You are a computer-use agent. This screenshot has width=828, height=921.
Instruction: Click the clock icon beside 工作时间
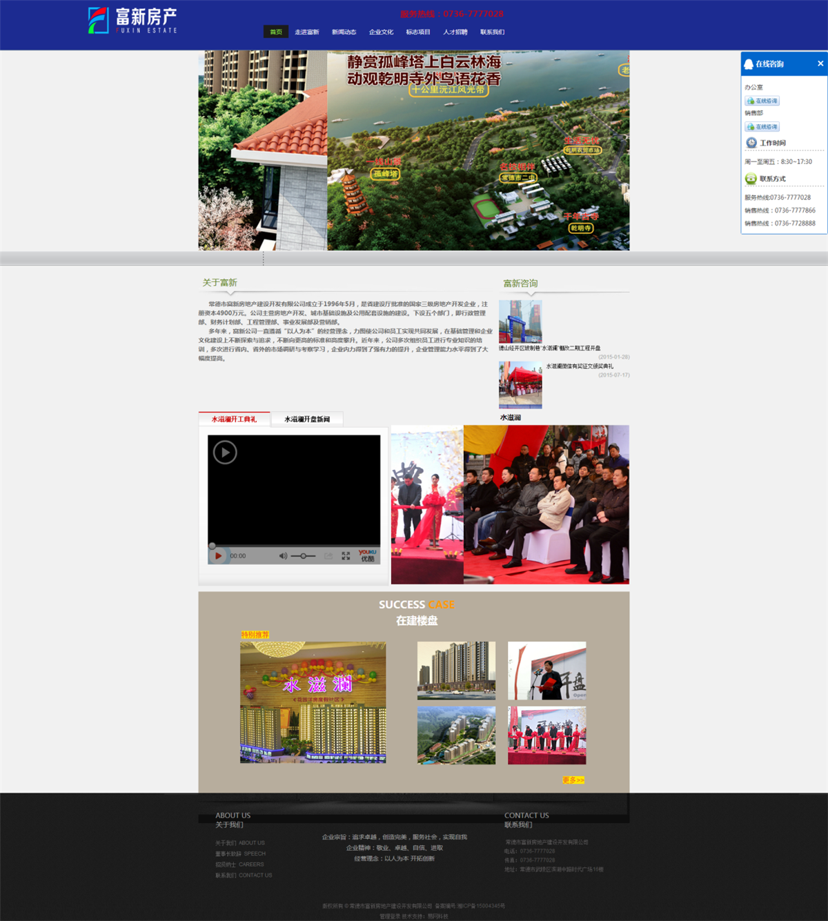[x=751, y=143]
